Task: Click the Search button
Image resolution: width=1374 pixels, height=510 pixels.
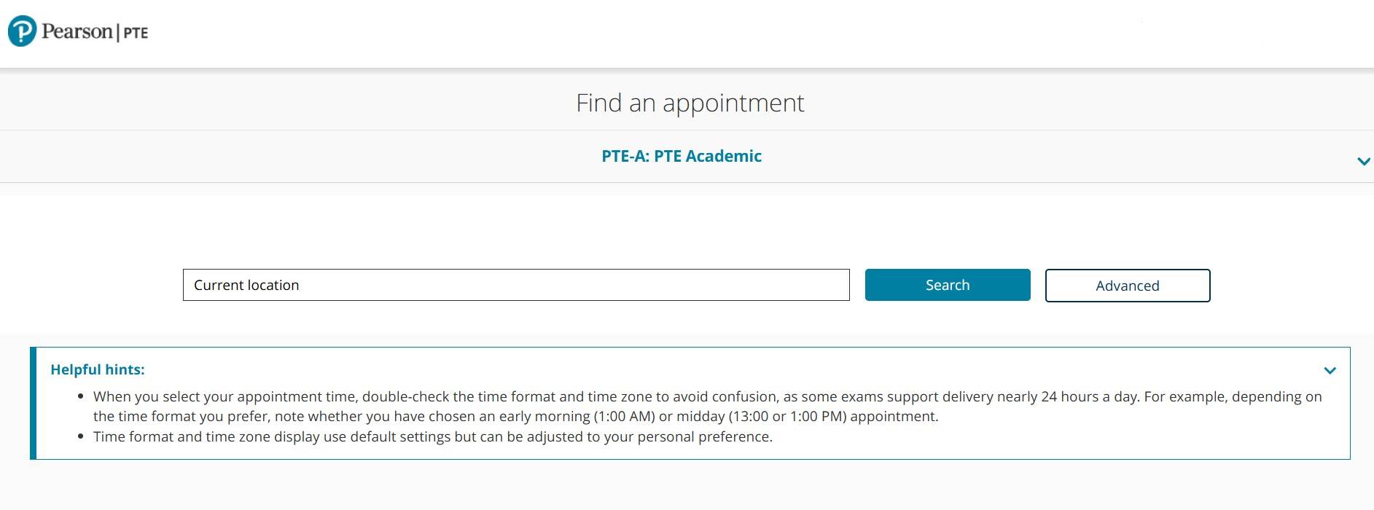Action: coord(947,285)
